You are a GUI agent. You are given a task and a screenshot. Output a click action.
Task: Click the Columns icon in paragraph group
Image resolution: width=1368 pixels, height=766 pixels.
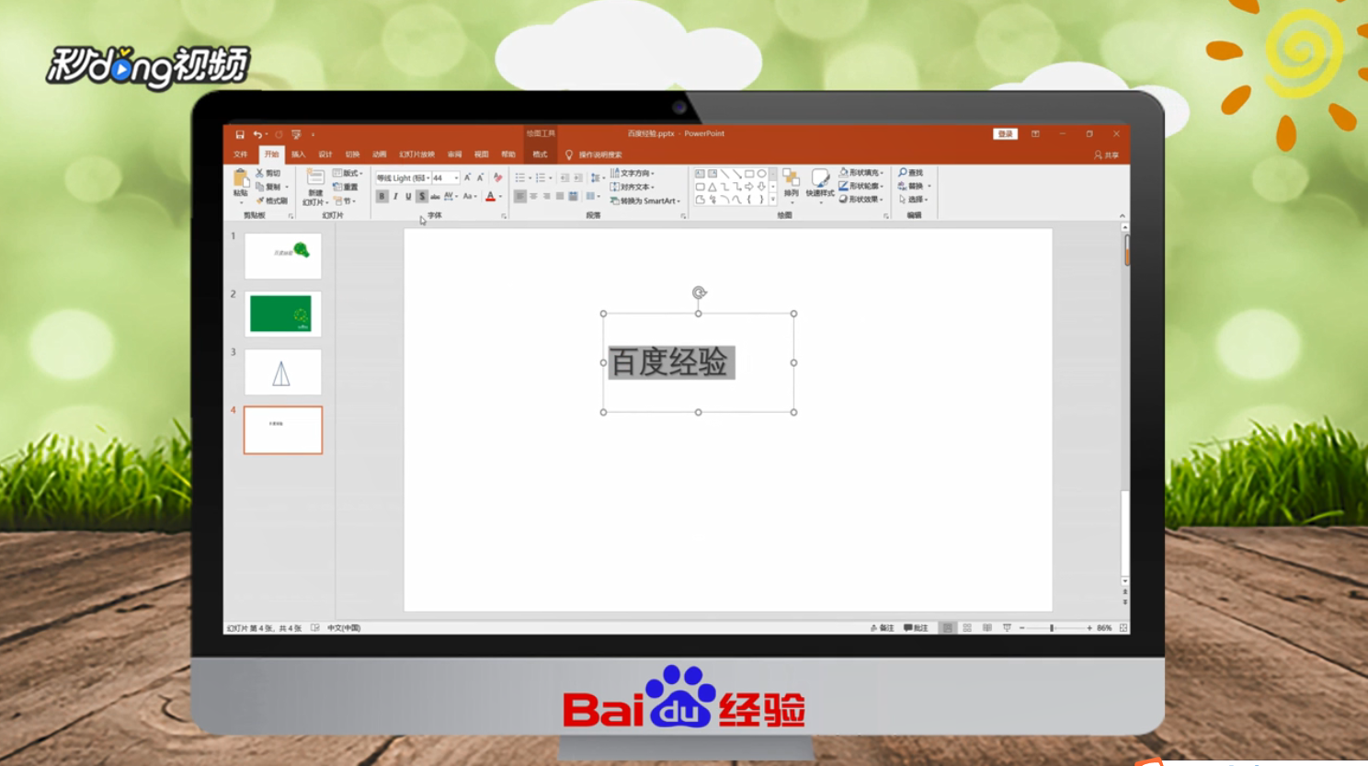591,197
